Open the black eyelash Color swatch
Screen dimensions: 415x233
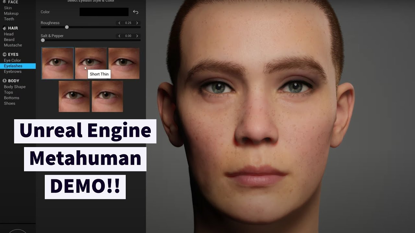104,12
